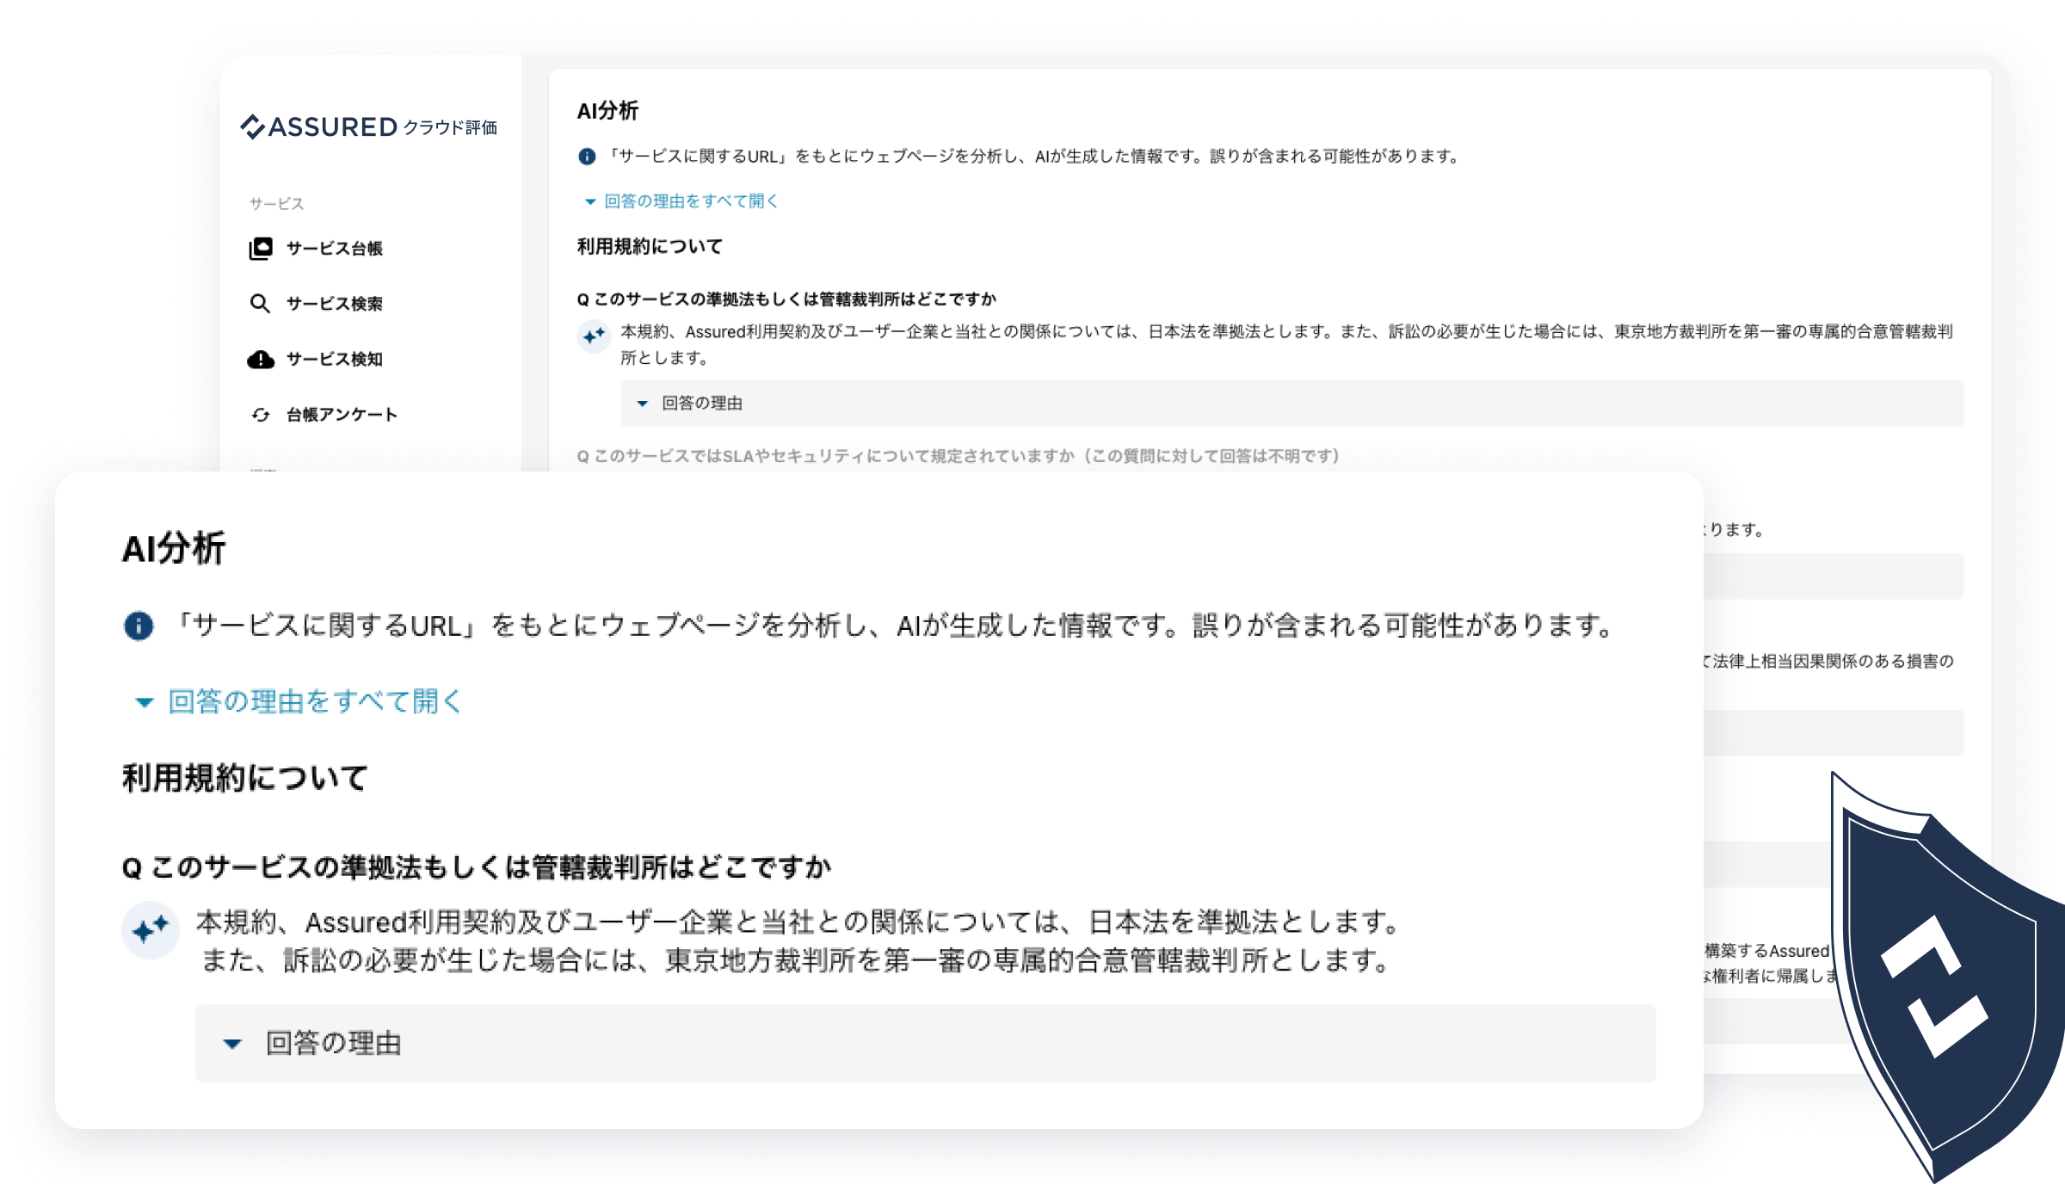
Task: Click the サービス台帳 ledger icon
Action: [261, 249]
